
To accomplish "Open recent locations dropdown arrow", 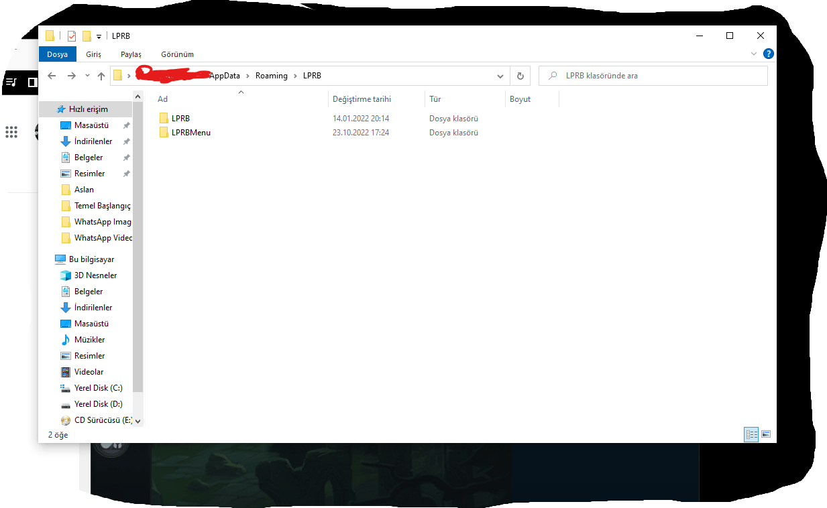I will [x=87, y=76].
